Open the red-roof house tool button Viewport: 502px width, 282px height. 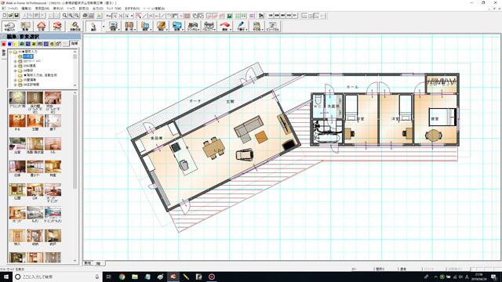click(42, 26)
